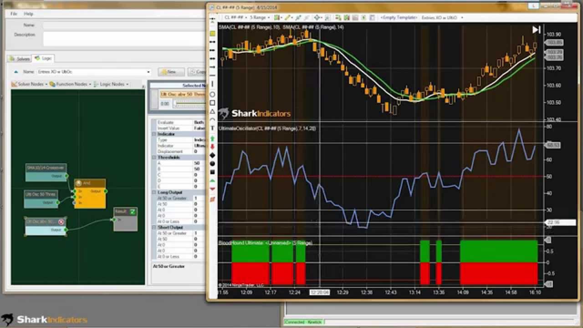Viewport: 583px width, 328px height.
Task: Switch to the Solvers tab
Action: 20,59
